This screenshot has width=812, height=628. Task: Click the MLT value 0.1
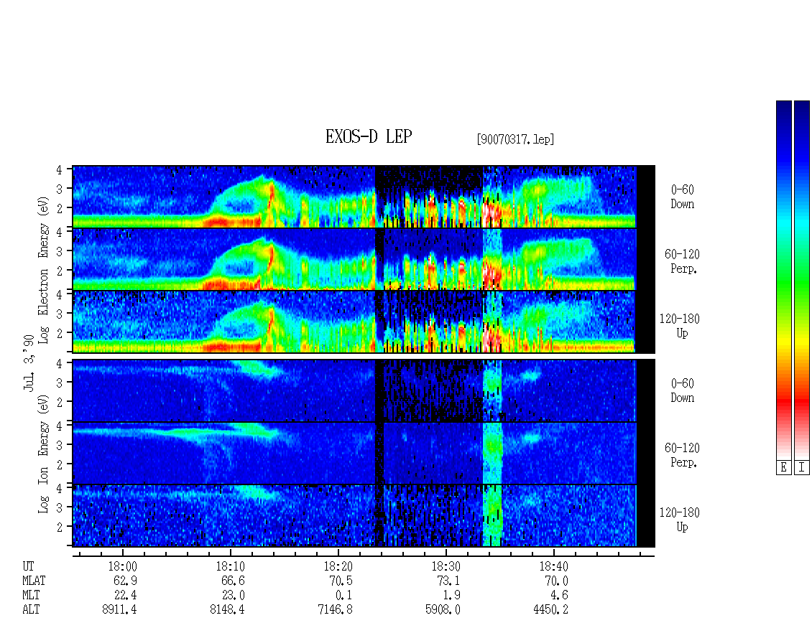click(x=344, y=595)
